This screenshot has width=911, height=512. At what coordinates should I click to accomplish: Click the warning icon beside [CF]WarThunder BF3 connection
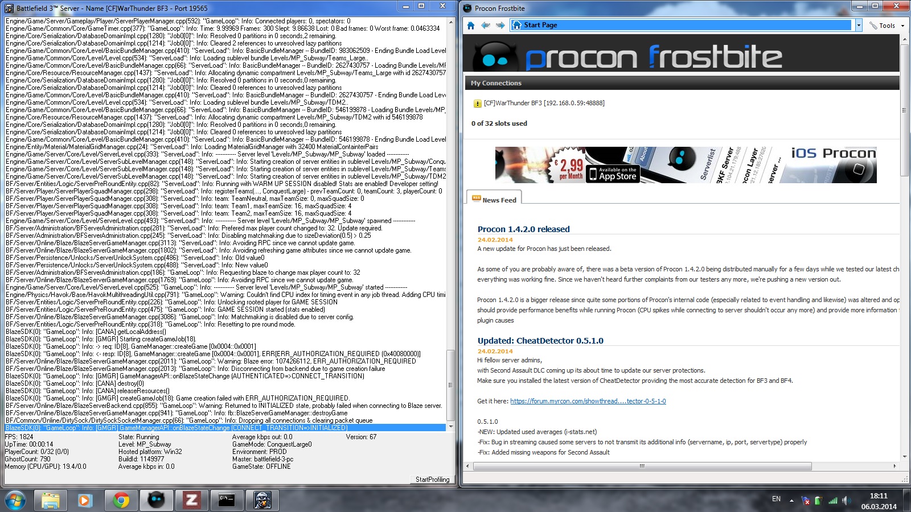478,104
